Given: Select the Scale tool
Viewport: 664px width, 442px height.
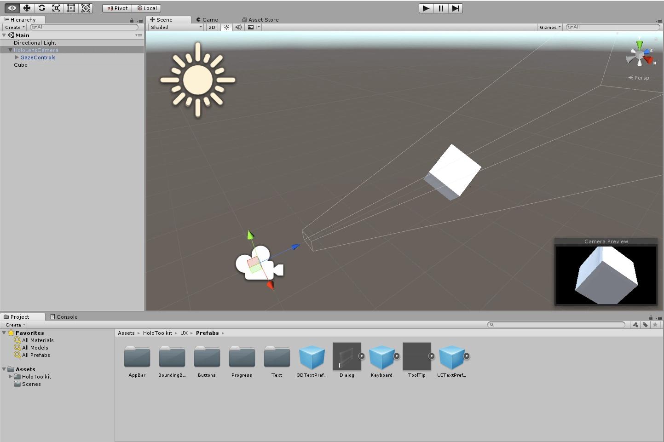Looking at the screenshot, I should [x=56, y=8].
